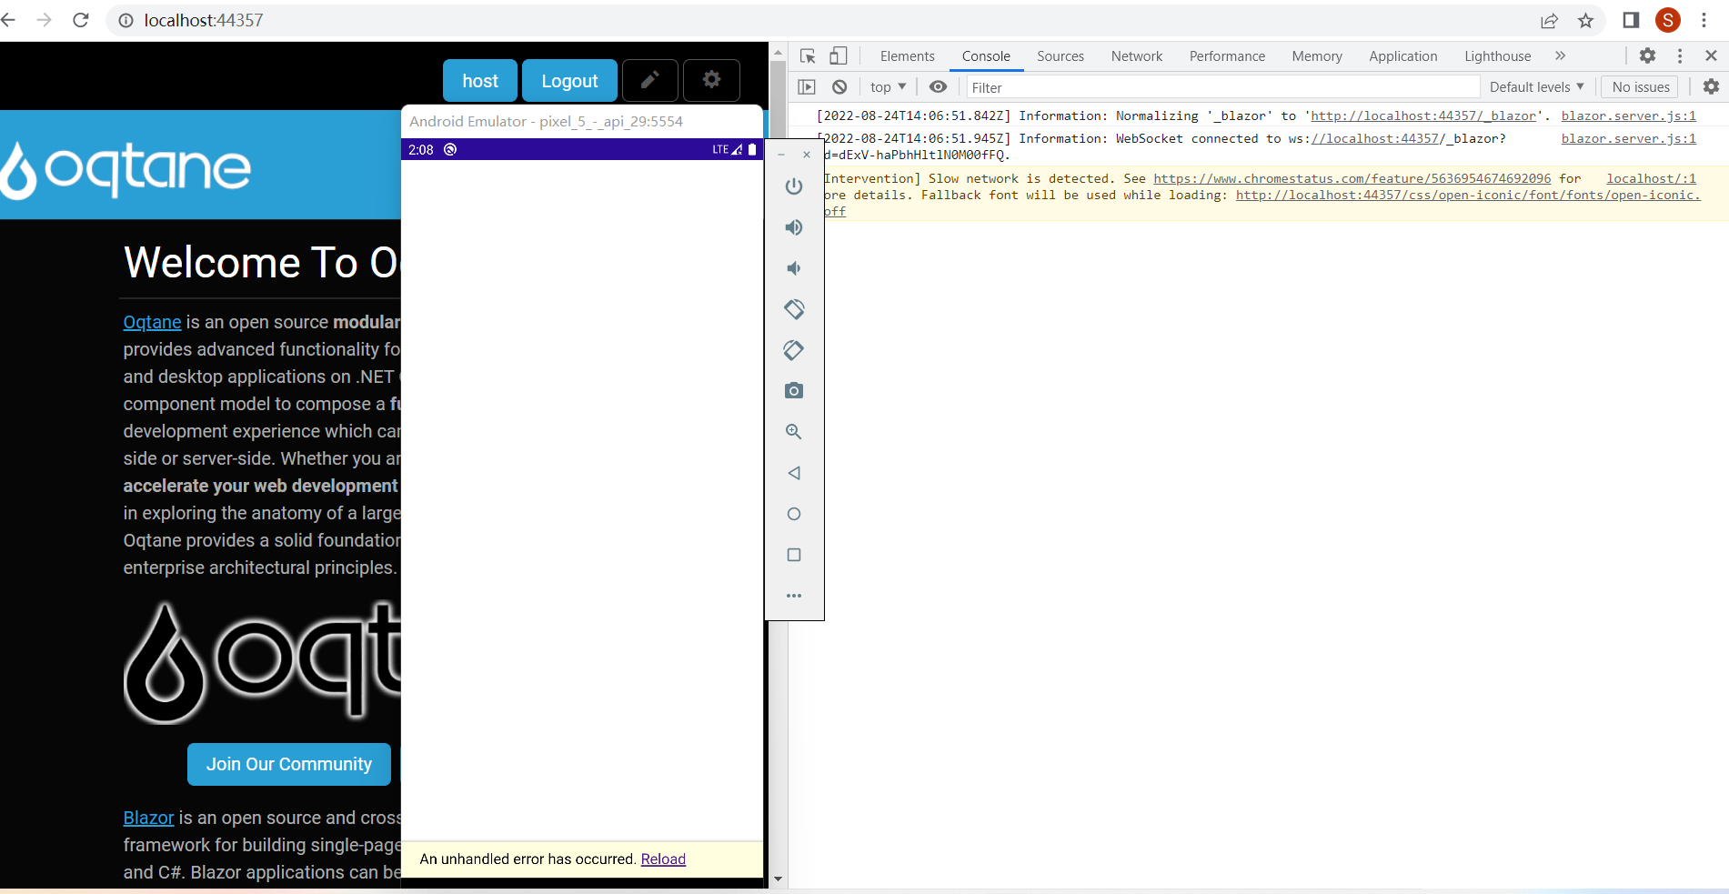The height and width of the screenshot is (894, 1729).
Task: Open recent apps with the square Overview icon
Action: pyautogui.click(x=793, y=555)
